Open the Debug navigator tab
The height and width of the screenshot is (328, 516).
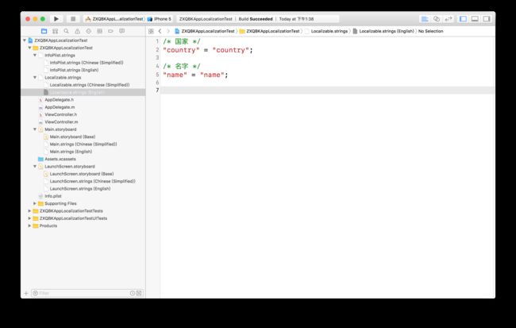pos(100,31)
